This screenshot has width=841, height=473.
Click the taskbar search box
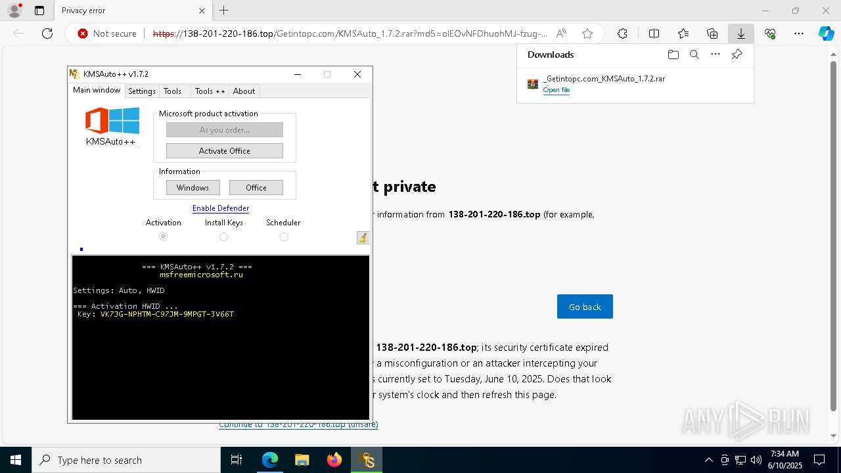pyautogui.click(x=126, y=460)
